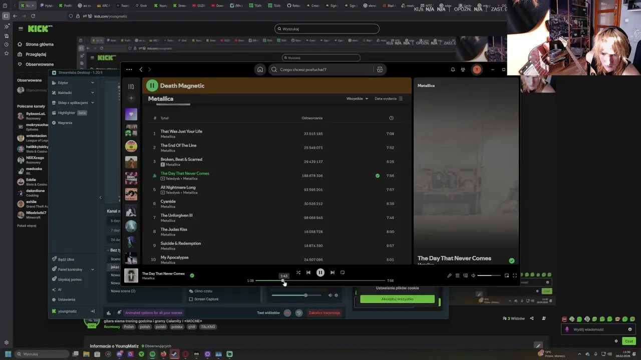Image resolution: width=641 pixels, height=360 pixels.
Task: Pause playback in the Spotify player bar
Action: point(320,272)
